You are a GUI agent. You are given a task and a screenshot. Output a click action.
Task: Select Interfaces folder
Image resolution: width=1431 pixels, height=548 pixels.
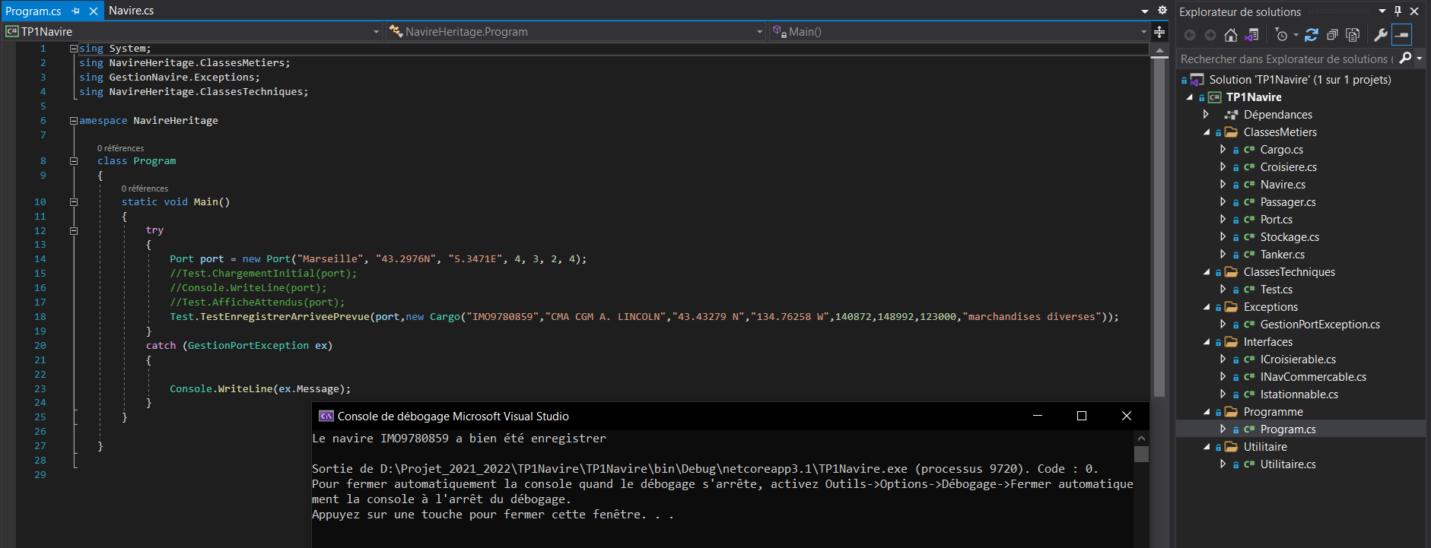click(1267, 342)
